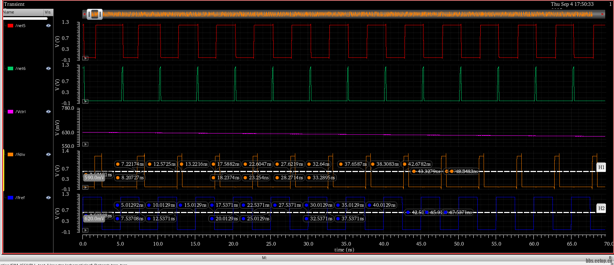
Task: Select the 13.2216ns intercept label
Action: pos(193,164)
